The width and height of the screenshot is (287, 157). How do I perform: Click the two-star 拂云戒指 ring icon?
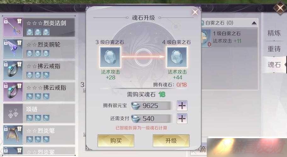tap(13, 70)
